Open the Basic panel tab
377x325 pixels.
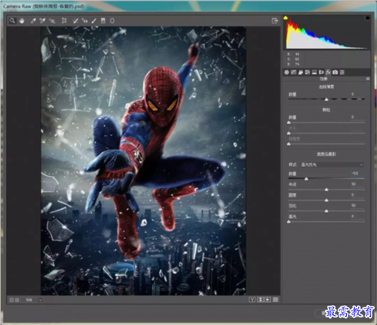point(287,72)
